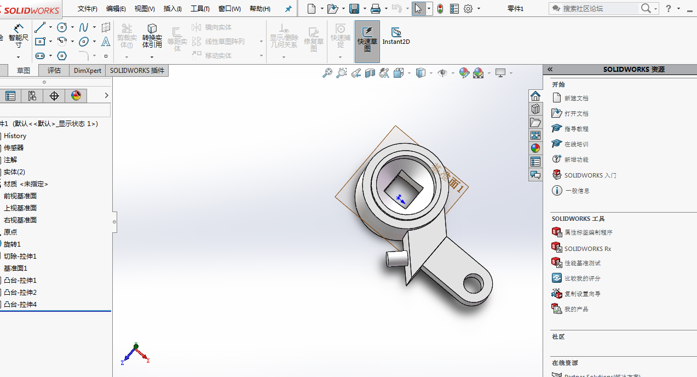Collapse the SOLIDWORKS Resources panel with the chevron
This screenshot has width=697, height=377.
pyautogui.click(x=550, y=70)
